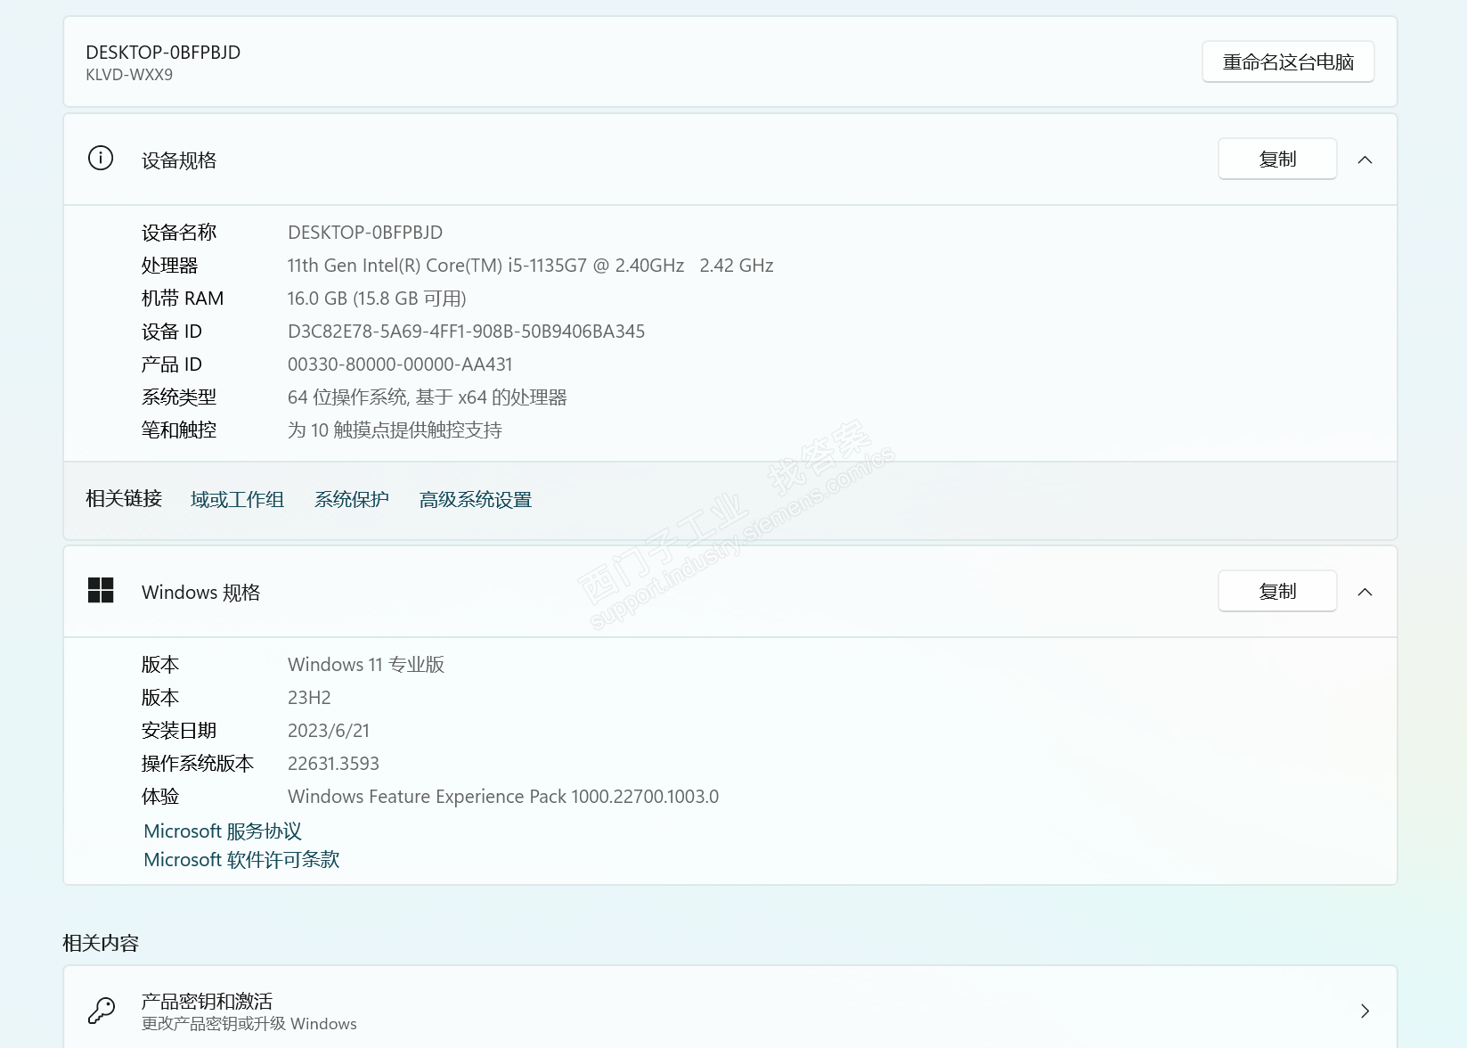Viewport: 1467px width, 1048px height.
Task: Click the 体验 label
Action: [160, 797]
